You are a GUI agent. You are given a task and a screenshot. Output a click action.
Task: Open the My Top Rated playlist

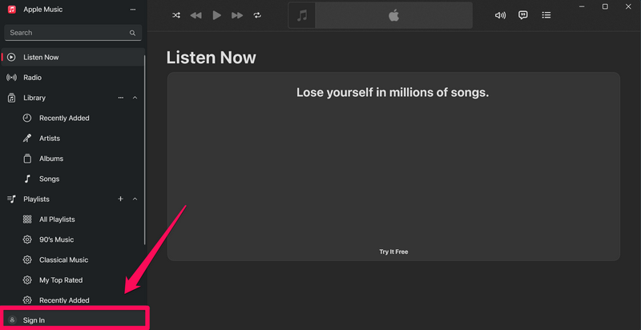[61, 280]
